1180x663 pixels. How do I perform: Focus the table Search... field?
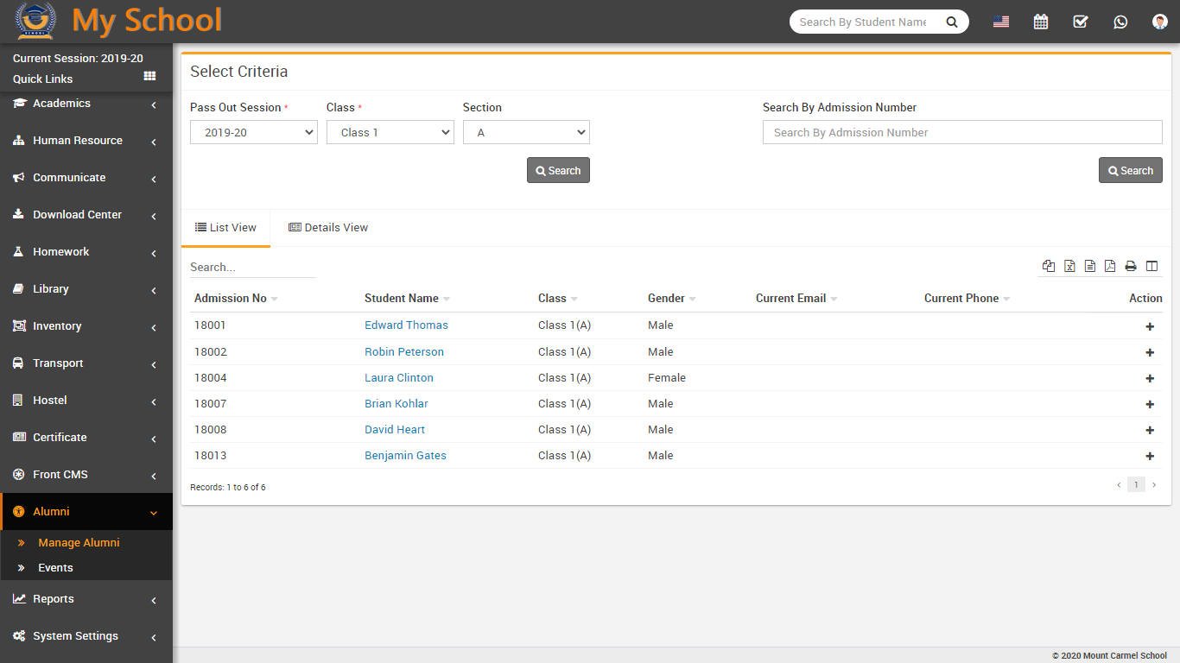tap(253, 267)
